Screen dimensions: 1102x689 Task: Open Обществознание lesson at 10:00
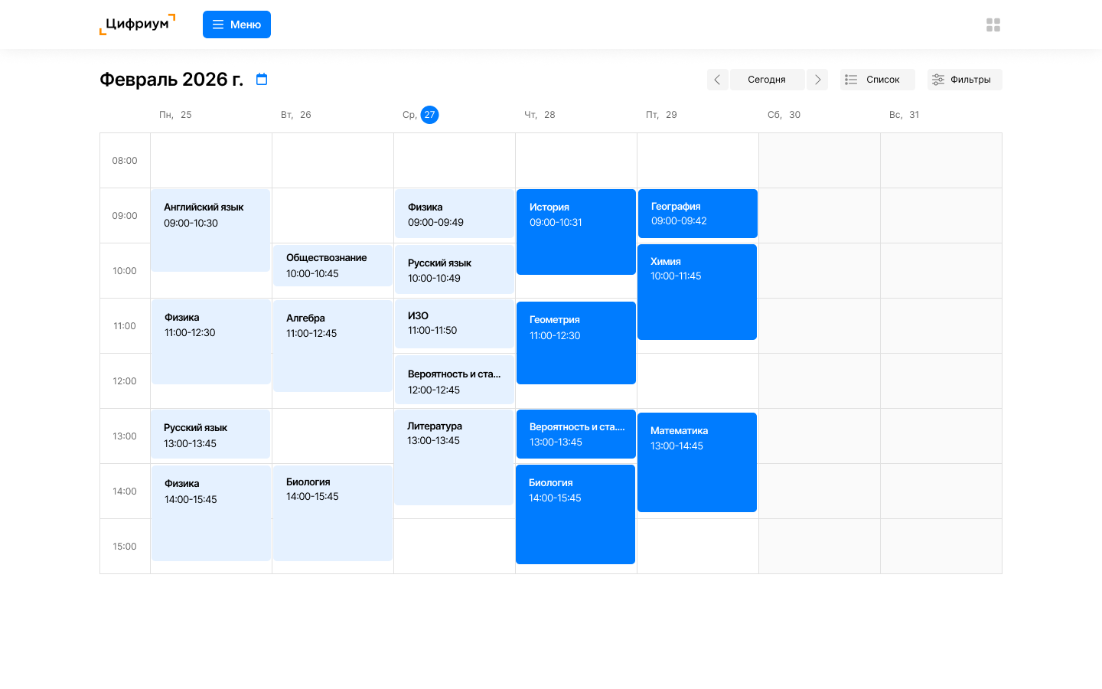pos(333,266)
